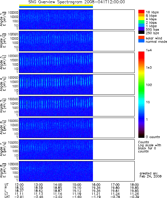Select the Anode 8 spectrogram panel
This screenshot has width=167, height=198.
77,171
